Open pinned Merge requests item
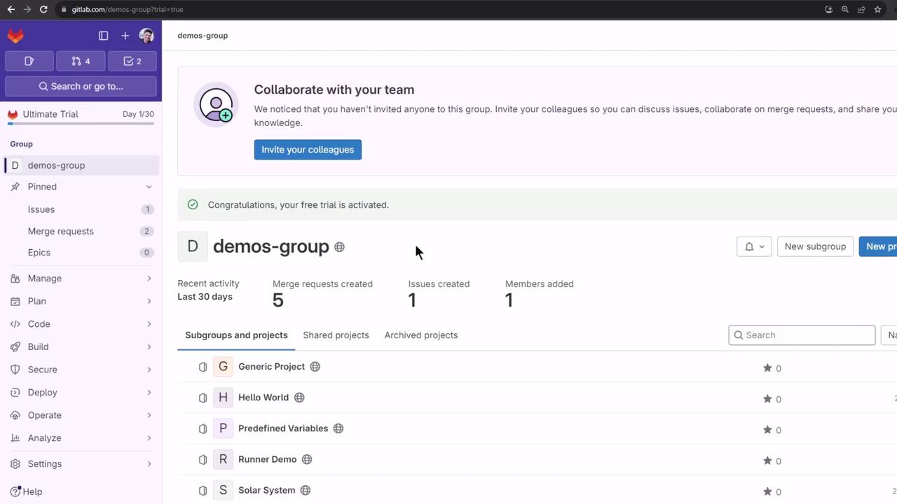Image resolution: width=897 pixels, height=504 pixels. [81, 231]
